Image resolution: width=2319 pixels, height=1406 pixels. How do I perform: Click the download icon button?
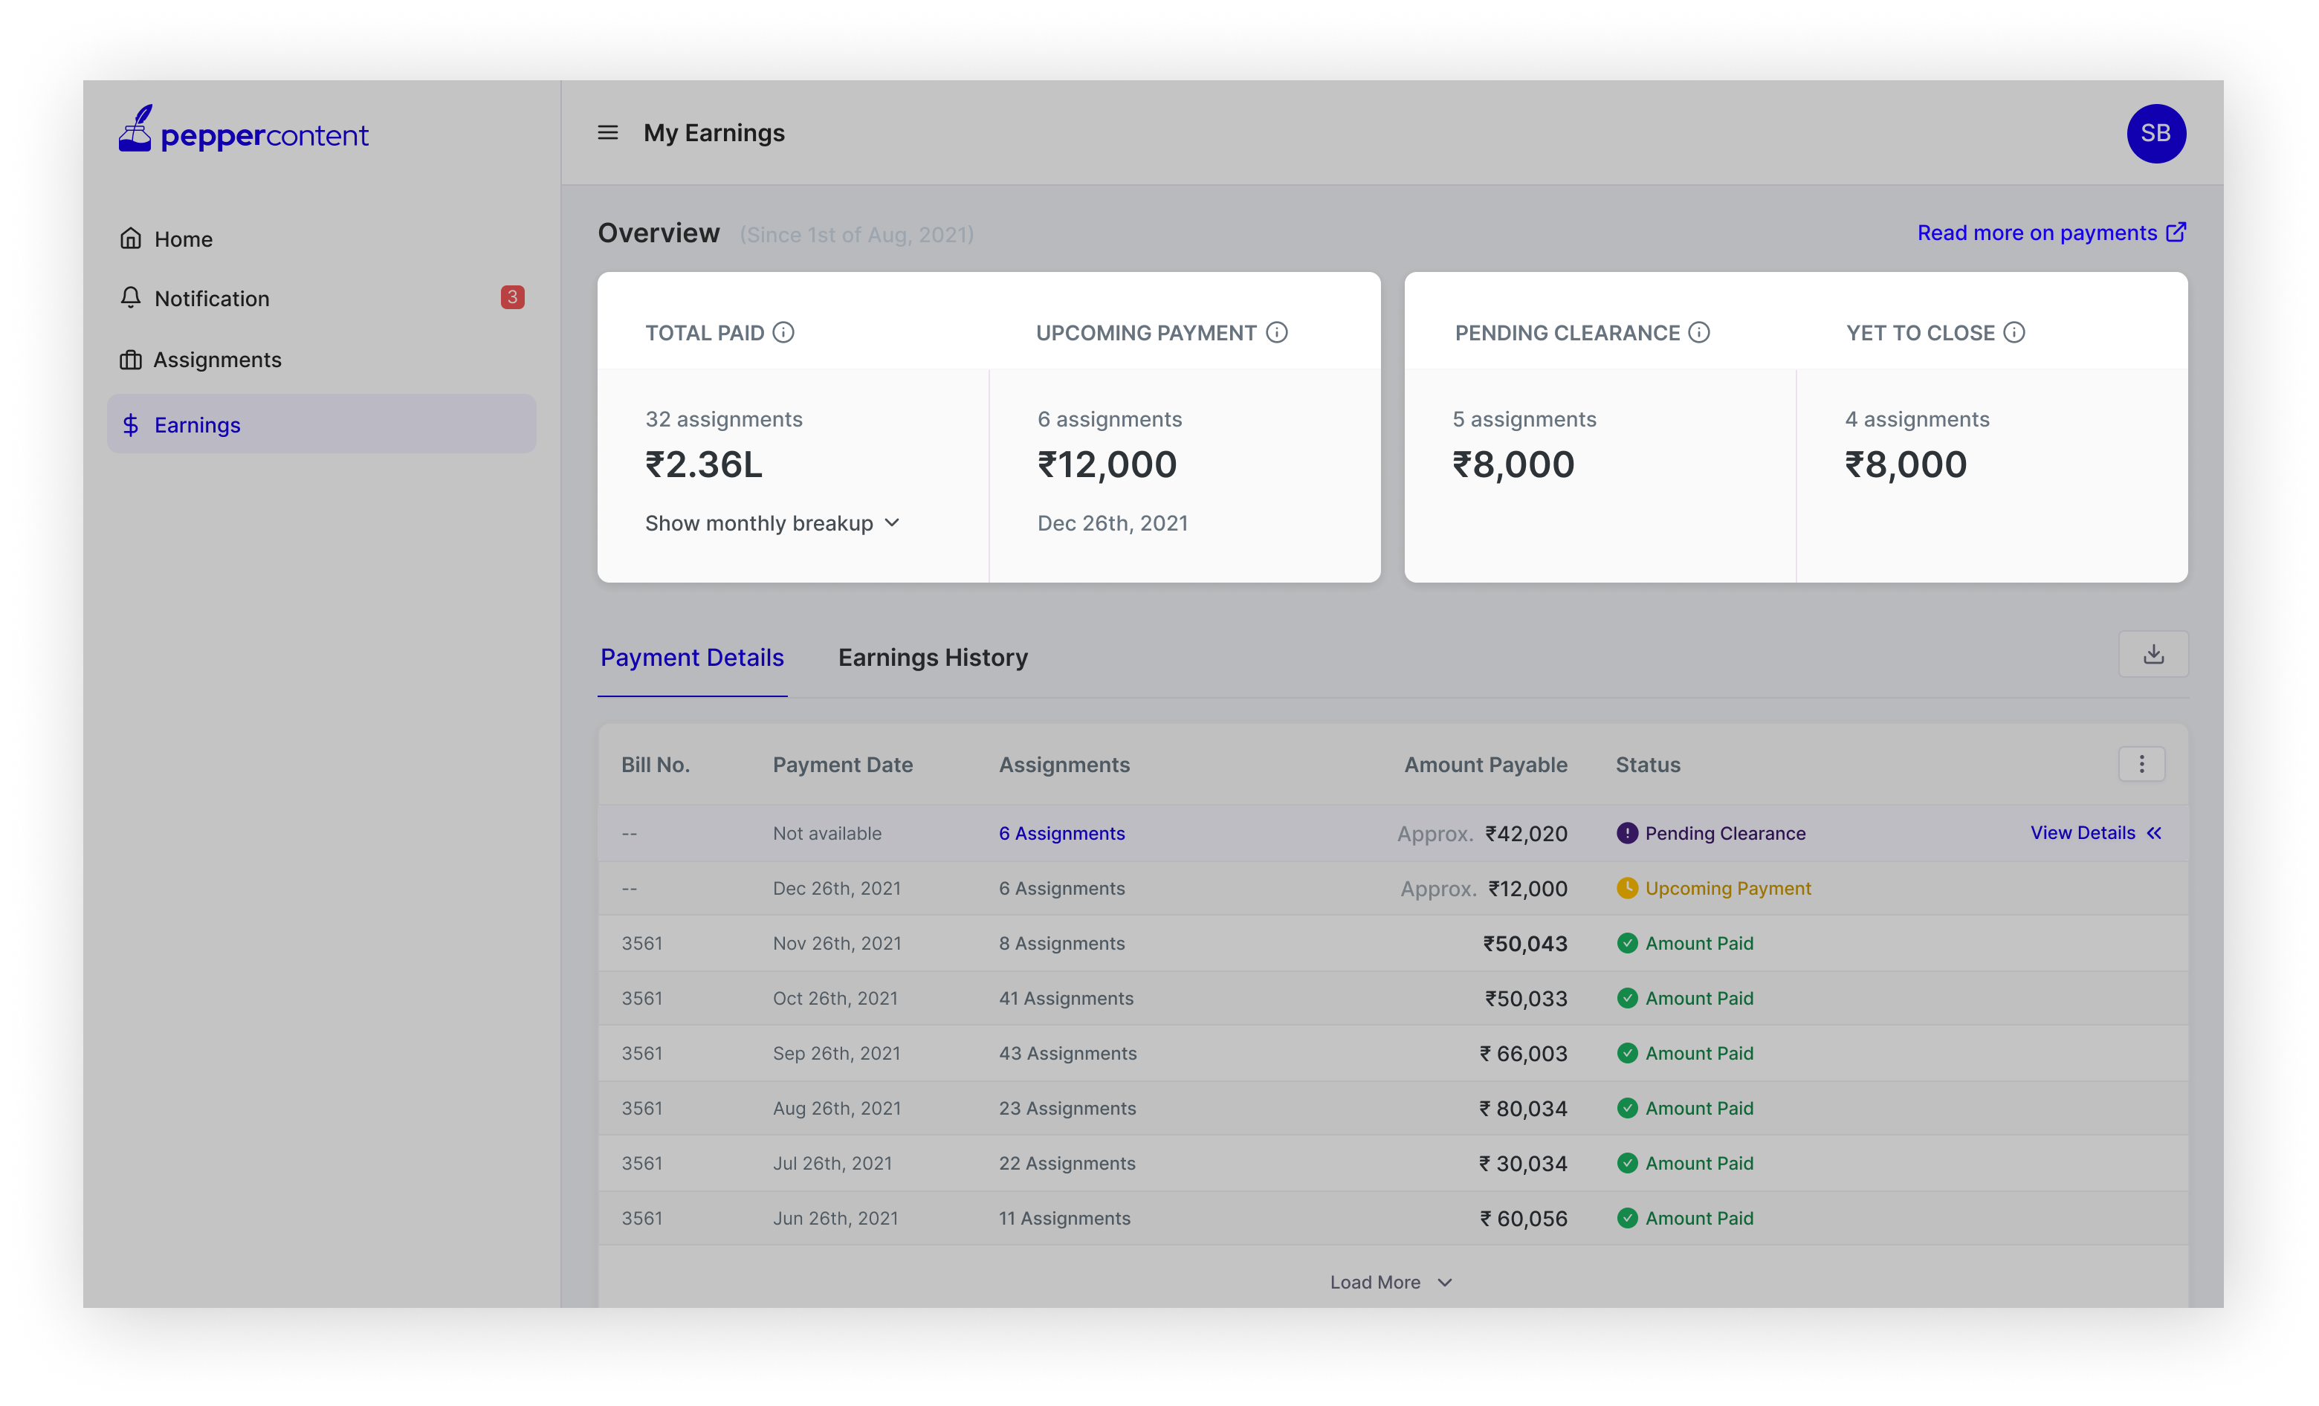pyautogui.click(x=2153, y=654)
